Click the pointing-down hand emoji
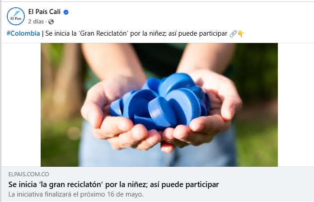This screenshot has width=314, height=202. [x=241, y=33]
